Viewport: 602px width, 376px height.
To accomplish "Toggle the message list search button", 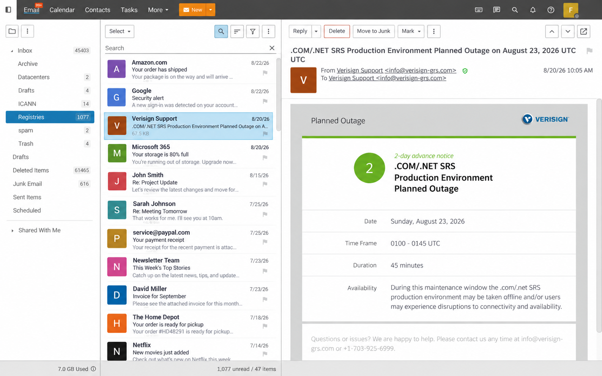I will 221,31.
